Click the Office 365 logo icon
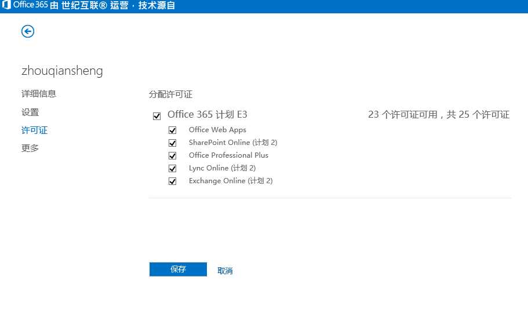528x316 pixels. [x=6, y=5]
